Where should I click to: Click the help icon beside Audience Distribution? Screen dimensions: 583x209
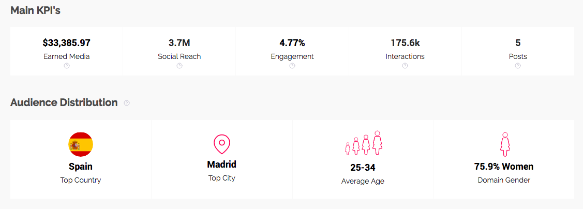[x=127, y=103]
